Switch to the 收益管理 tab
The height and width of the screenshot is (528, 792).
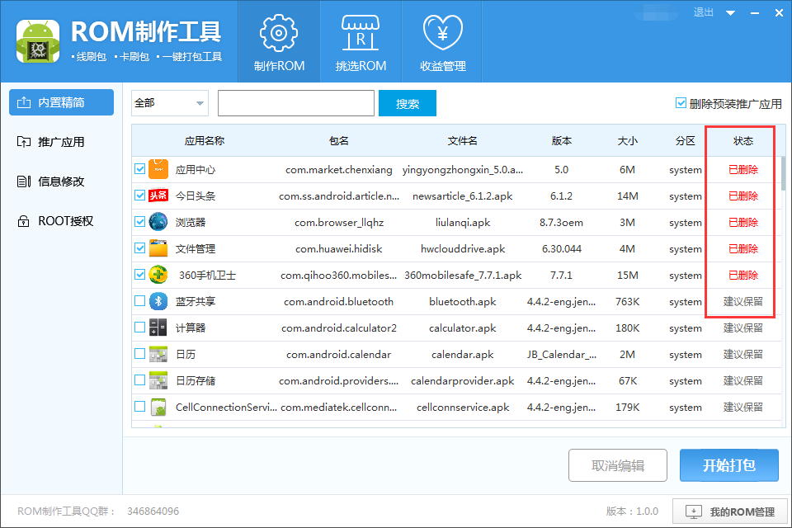441,41
